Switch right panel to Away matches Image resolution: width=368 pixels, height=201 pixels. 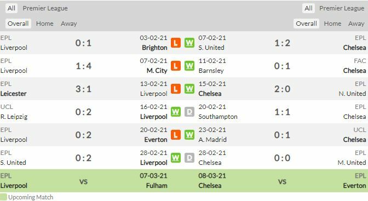click(357, 24)
